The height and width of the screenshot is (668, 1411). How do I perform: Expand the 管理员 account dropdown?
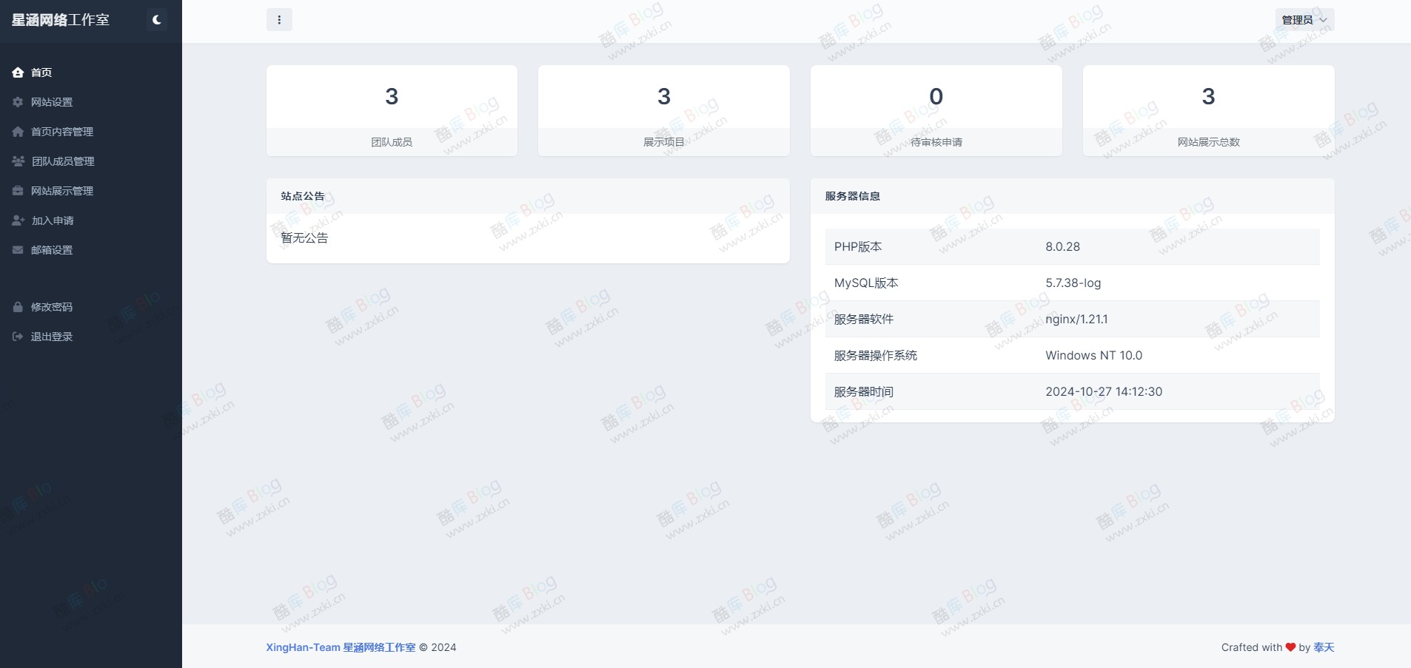point(1304,19)
